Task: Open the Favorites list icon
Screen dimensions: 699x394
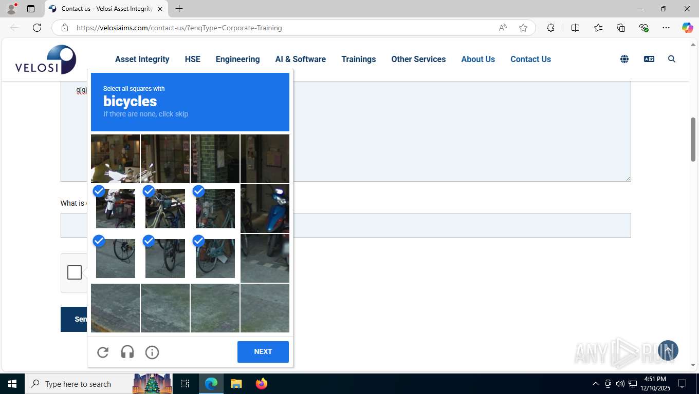Action: point(598,28)
